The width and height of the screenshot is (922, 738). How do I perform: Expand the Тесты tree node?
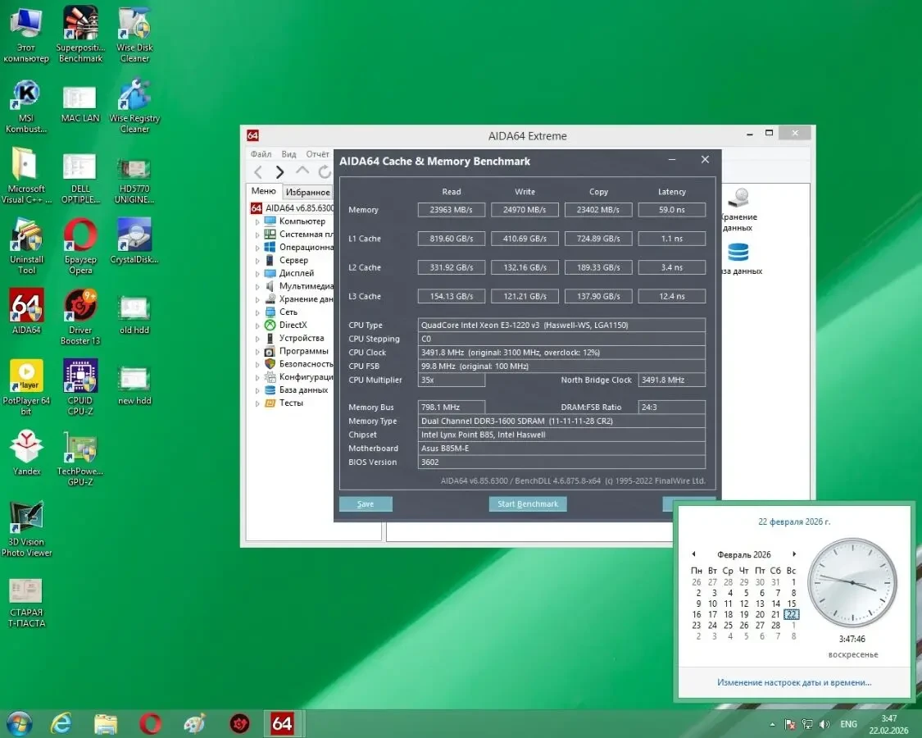point(257,403)
